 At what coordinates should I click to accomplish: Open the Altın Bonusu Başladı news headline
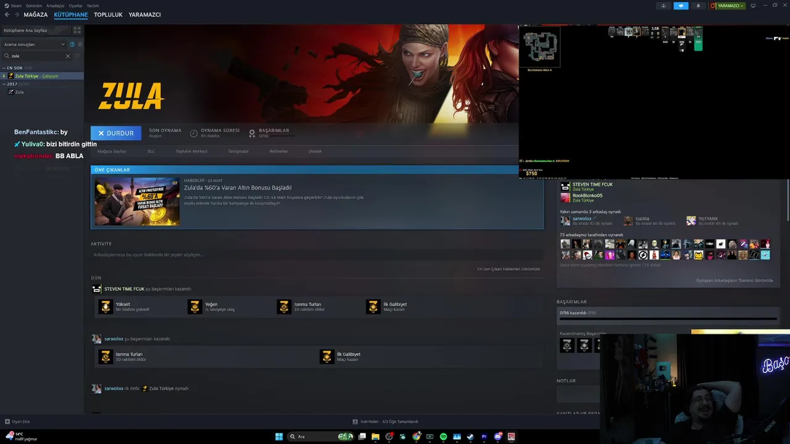238,187
